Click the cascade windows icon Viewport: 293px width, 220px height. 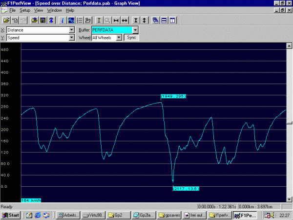[155, 21]
